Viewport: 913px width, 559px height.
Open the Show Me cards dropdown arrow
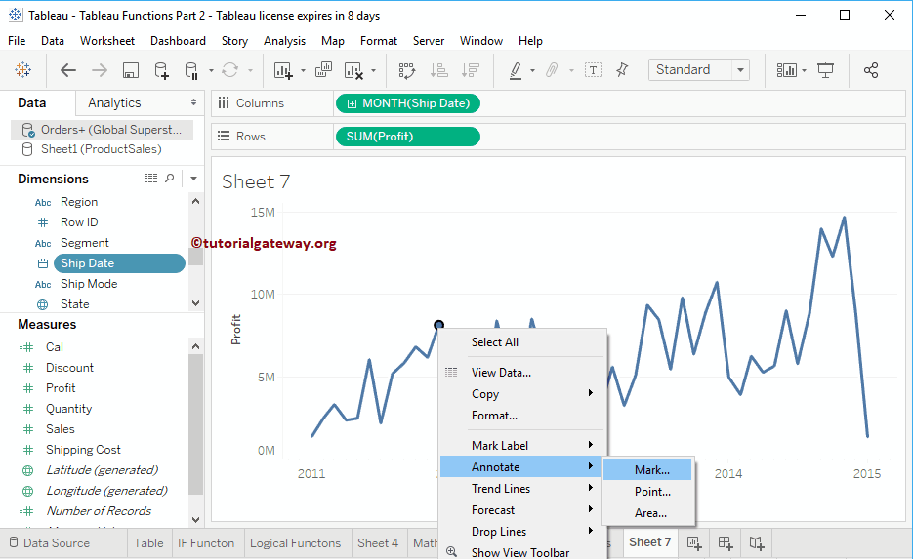[804, 71]
